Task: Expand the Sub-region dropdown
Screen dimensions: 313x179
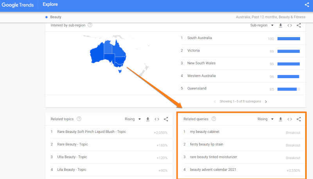Action: 262,25
